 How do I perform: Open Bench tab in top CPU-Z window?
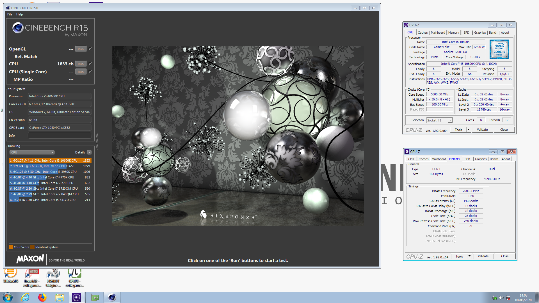click(493, 33)
